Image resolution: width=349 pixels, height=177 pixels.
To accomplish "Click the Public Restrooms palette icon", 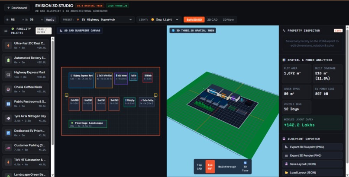I will tap(9, 104).
